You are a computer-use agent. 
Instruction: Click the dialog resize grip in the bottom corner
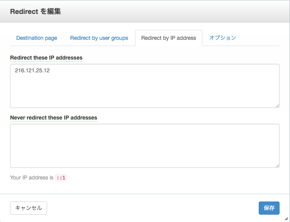point(286,219)
